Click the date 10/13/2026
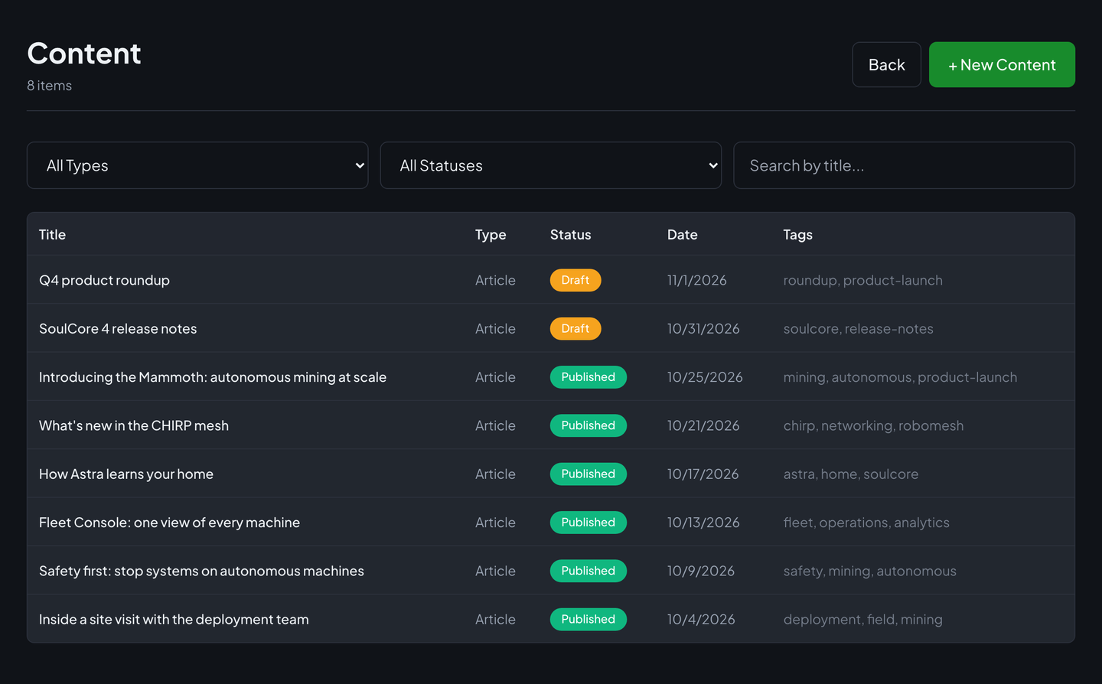1102x684 pixels. 703,523
